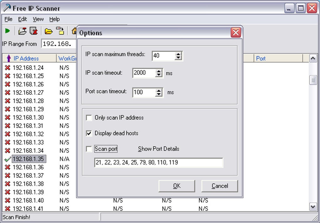Open the Edit menu

coord(23,19)
